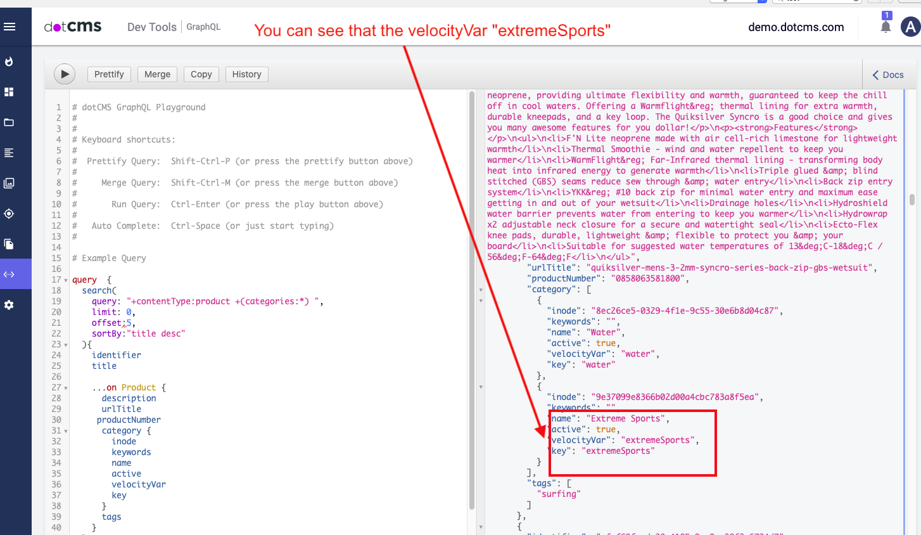Collapse the Product fragment at line 27
This screenshot has height=535, width=921.
click(66, 387)
